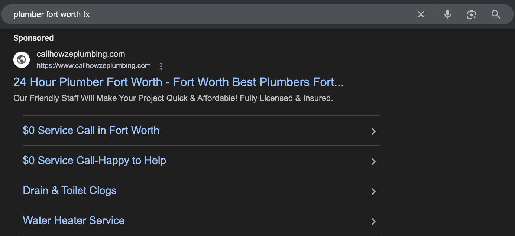Screen dimensions: 515x236
Task: Click the globe icon next to the sponsored result
Action: click(x=22, y=59)
